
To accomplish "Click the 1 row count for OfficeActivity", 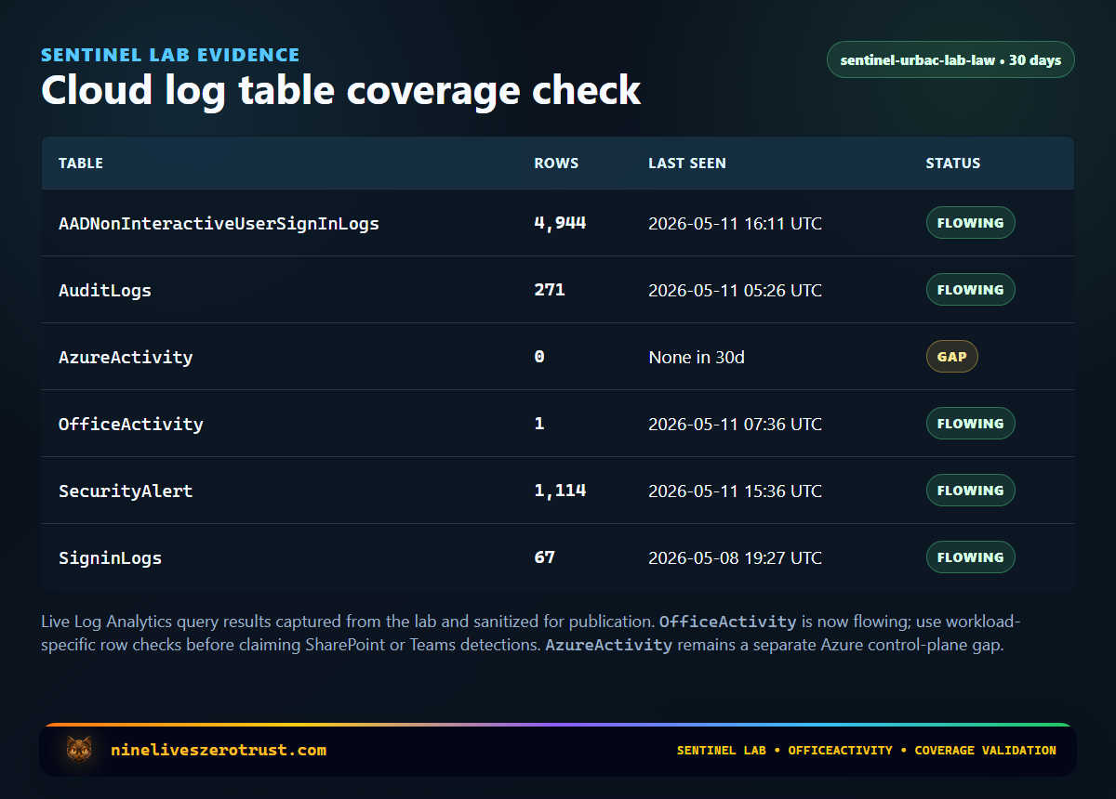I will [539, 424].
